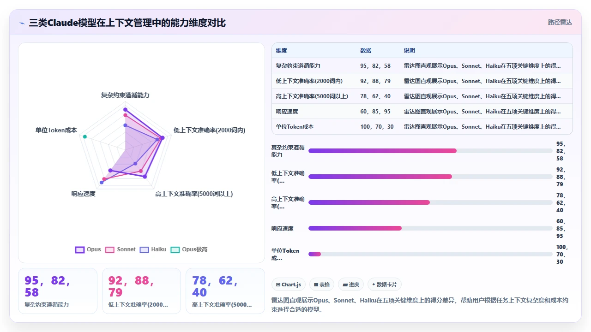Toggle the Opus legend swatch

pyautogui.click(x=79, y=249)
